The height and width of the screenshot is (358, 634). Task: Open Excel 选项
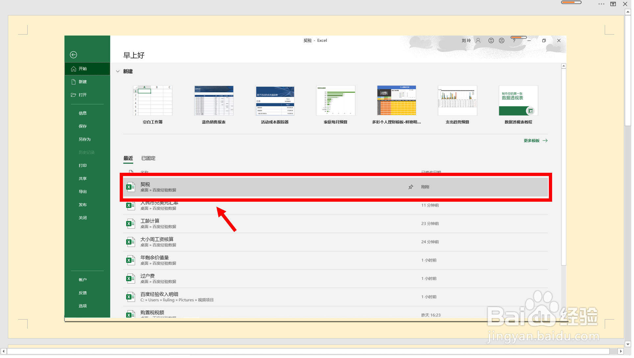(x=87, y=307)
